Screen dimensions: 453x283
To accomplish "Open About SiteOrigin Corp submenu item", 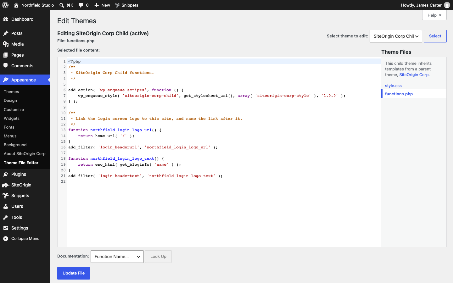I will 25,153.
